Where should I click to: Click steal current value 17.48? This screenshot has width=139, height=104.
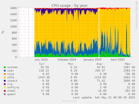45,91
